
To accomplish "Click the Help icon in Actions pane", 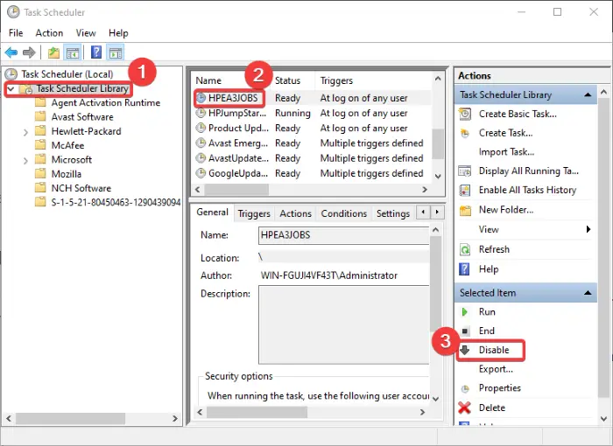I will tap(464, 269).
